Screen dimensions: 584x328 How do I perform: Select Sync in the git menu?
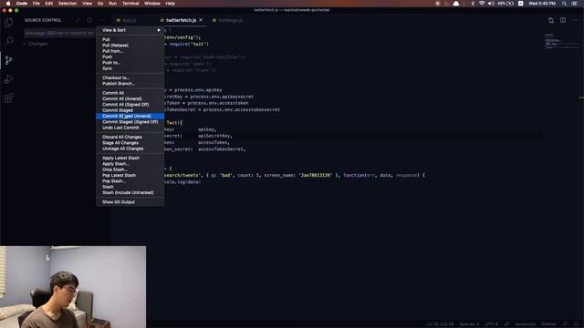tap(130, 68)
